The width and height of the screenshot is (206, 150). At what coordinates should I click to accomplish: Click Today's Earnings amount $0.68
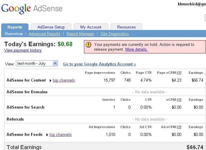point(65,44)
